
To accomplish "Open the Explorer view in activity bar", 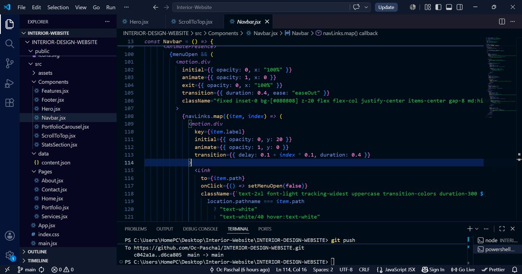I will coord(10,24).
